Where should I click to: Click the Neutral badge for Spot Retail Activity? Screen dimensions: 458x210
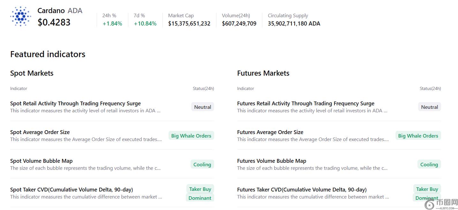pos(202,107)
